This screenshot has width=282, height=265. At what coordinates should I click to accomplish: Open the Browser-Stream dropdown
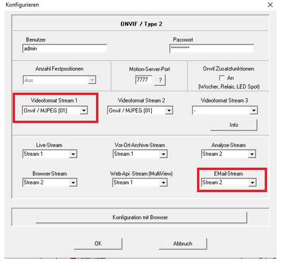tap(50, 182)
